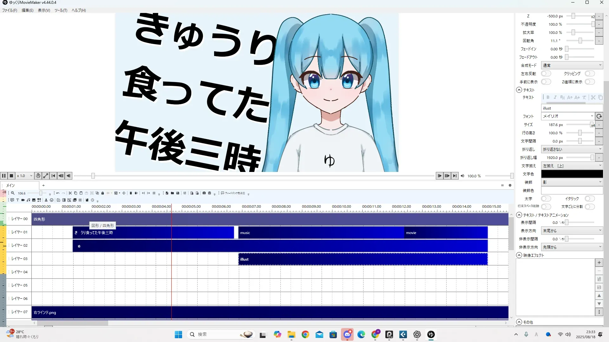
Task: Add a text item with the T icon
Action: [17, 200]
